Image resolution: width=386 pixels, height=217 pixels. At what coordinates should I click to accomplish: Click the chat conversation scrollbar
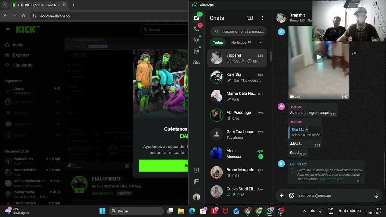tap(384, 169)
